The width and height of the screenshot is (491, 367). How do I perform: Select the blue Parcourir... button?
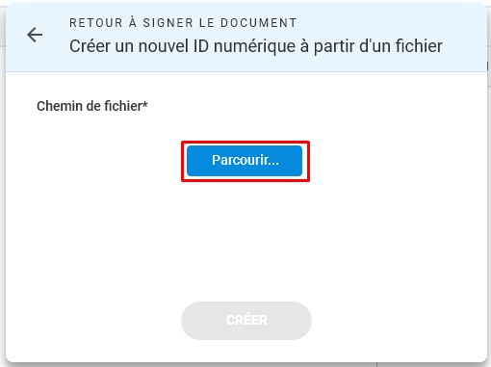click(245, 161)
